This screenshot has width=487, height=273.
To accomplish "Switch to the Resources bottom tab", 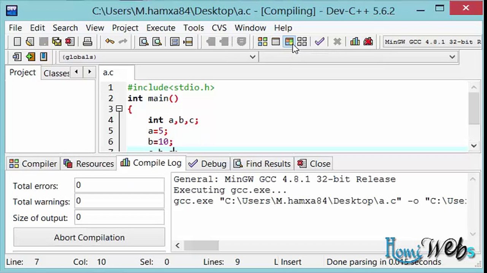I will pos(89,164).
